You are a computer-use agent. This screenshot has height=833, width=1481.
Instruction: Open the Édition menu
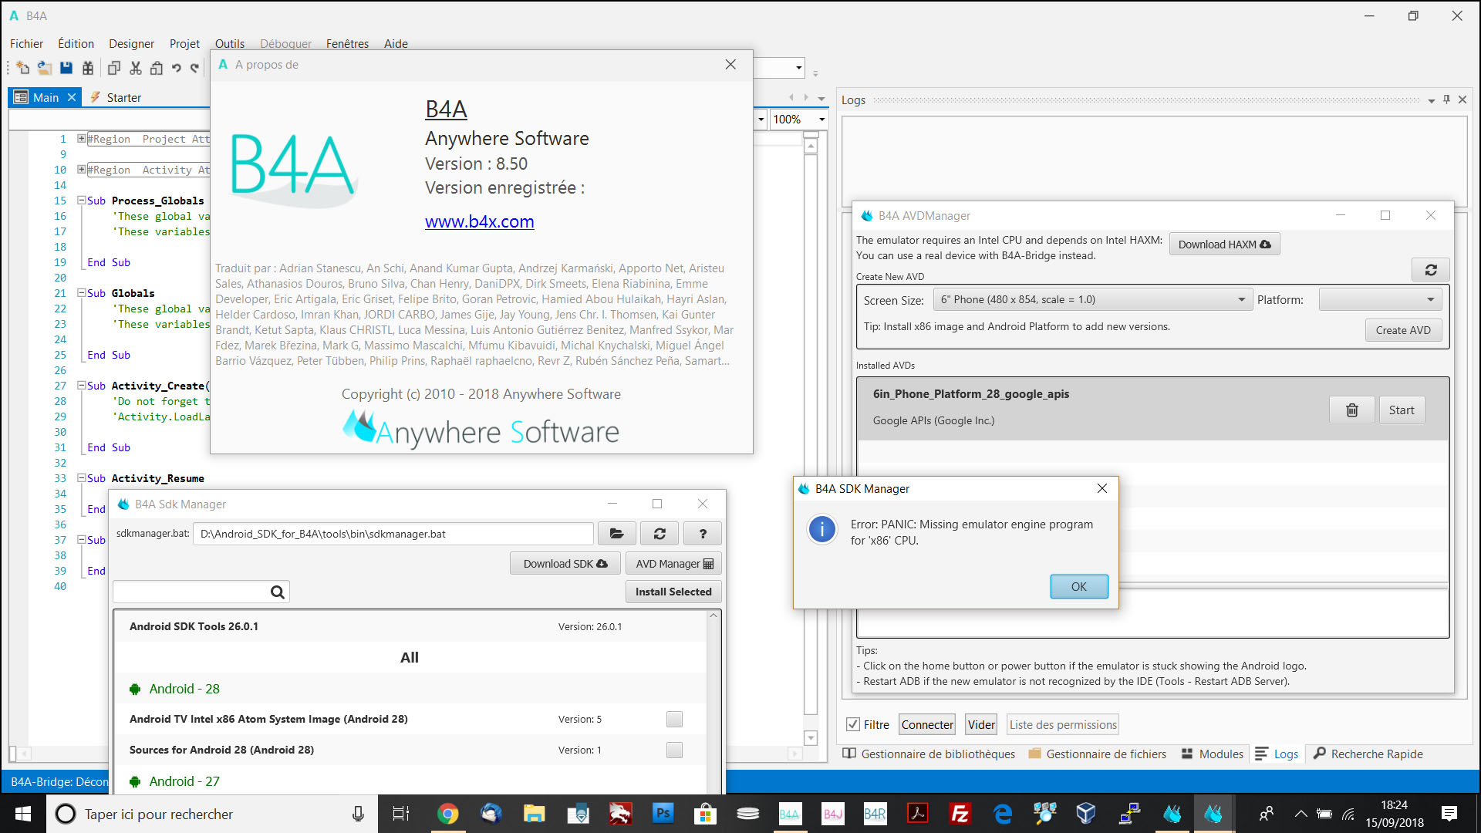[76, 44]
